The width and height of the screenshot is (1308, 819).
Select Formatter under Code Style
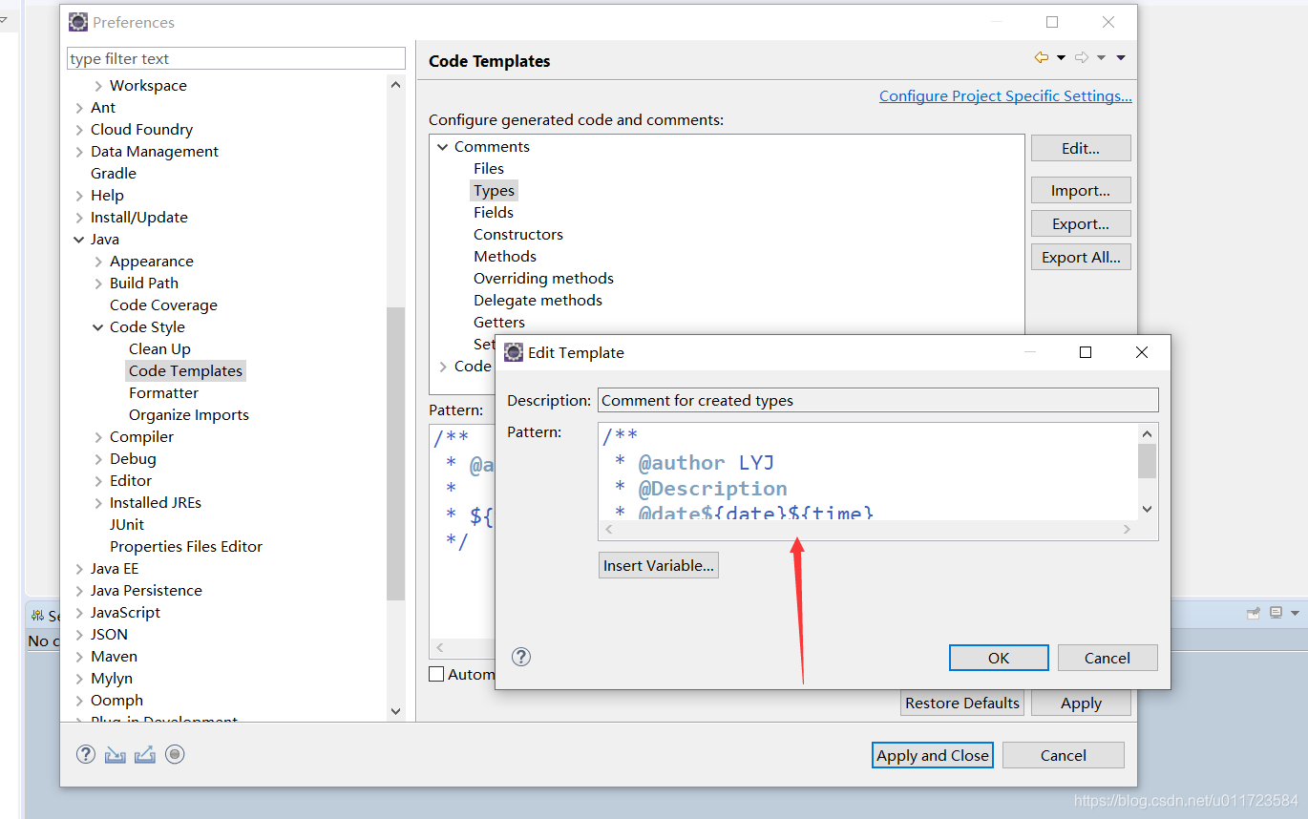point(163,393)
